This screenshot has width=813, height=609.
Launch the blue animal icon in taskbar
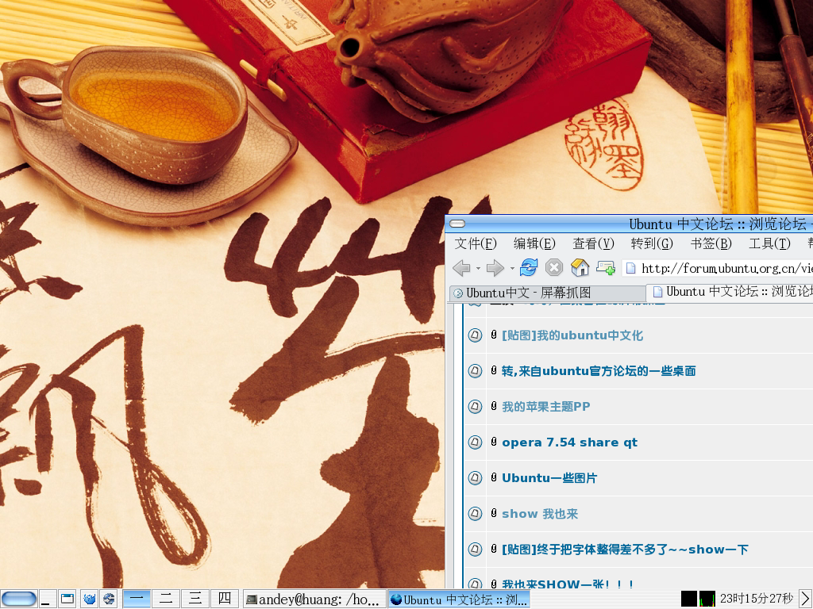pos(89,599)
